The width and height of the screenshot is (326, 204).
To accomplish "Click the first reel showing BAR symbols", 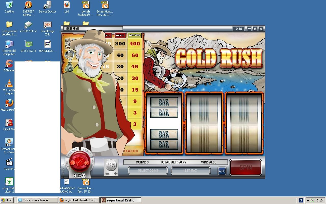I will click(164, 123).
